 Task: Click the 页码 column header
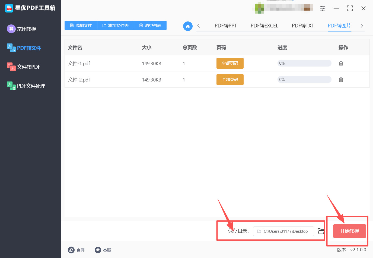[221, 48]
